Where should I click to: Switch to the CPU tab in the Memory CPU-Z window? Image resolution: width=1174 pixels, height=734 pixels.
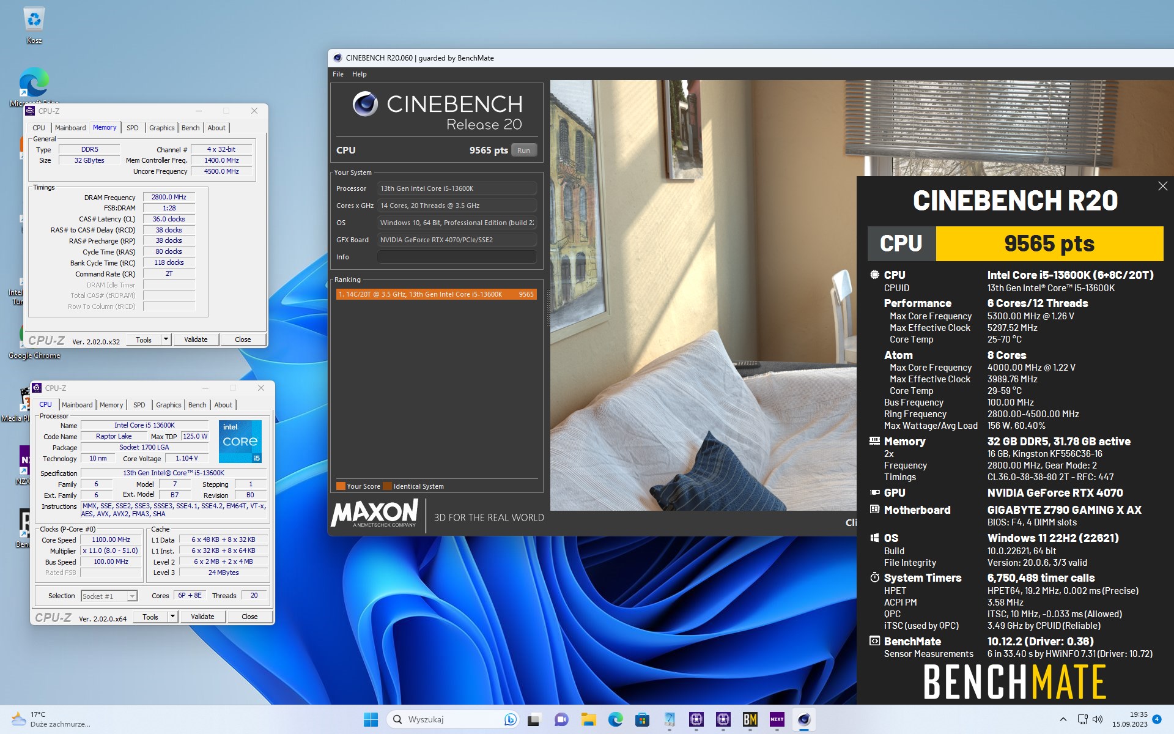click(x=39, y=128)
